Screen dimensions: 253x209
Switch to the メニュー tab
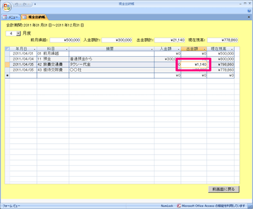tap(11, 17)
